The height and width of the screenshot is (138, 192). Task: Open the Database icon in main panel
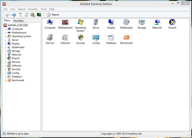click(111, 37)
